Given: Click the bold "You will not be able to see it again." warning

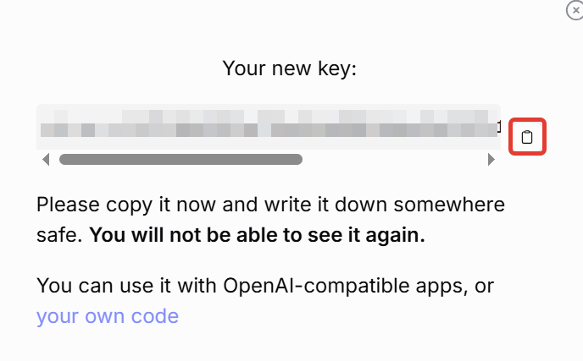Looking at the screenshot, I should pos(257,235).
